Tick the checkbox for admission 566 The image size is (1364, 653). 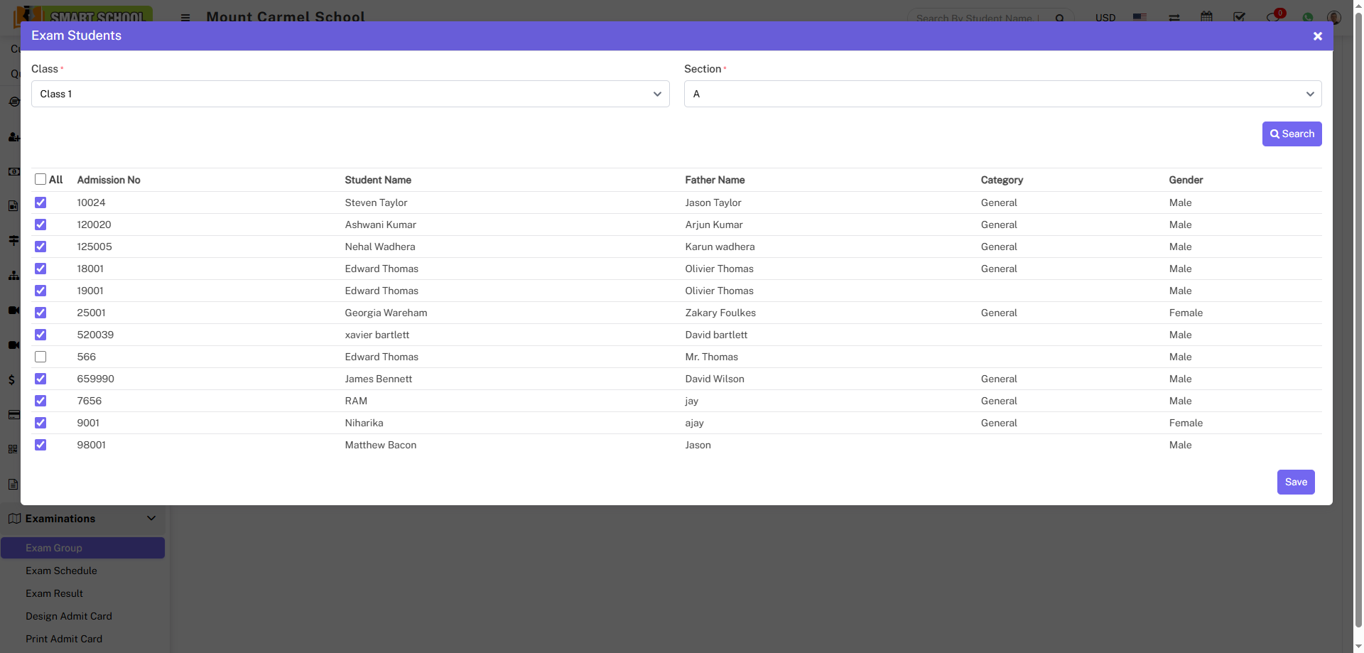tap(40, 357)
